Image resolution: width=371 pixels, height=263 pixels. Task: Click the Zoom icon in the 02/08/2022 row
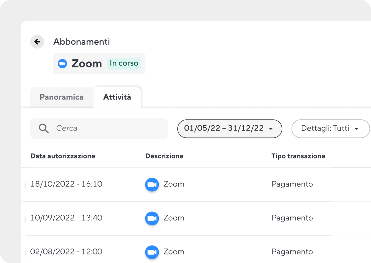(x=152, y=252)
